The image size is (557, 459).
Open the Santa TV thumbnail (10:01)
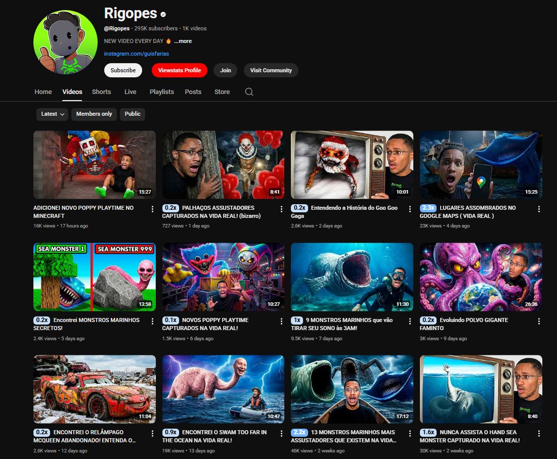click(352, 165)
